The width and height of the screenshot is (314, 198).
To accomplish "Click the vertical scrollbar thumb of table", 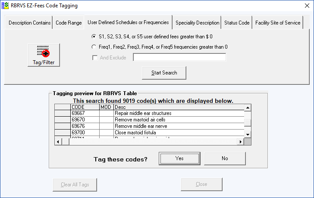I will [248, 123].
